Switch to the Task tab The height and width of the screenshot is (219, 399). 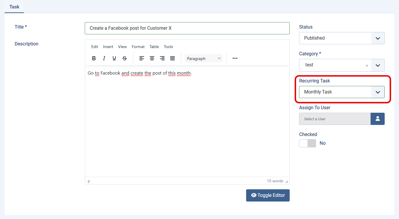(x=14, y=7)
